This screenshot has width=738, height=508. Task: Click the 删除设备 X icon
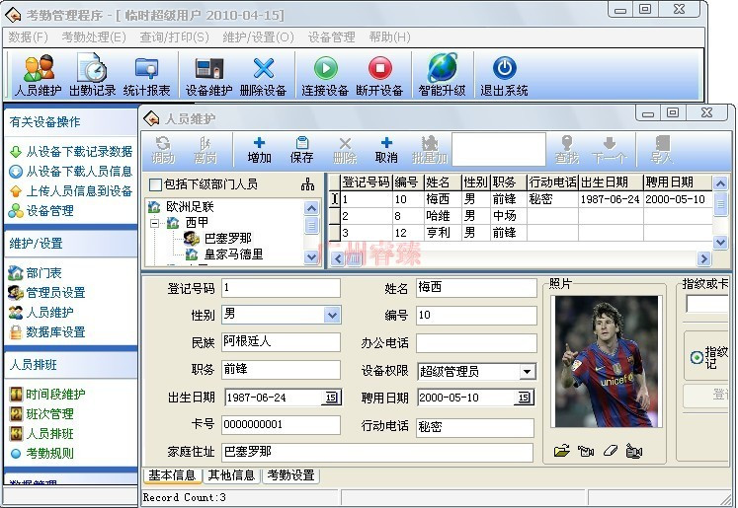(263, 75)
